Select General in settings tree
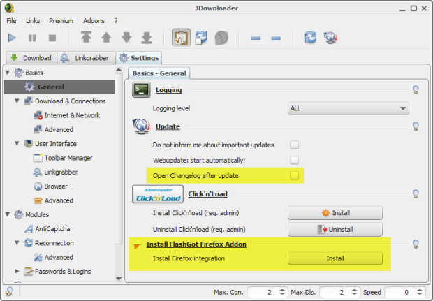Viewport: 433px width, 301px height. pyautogui.click(x=59, y=87)
